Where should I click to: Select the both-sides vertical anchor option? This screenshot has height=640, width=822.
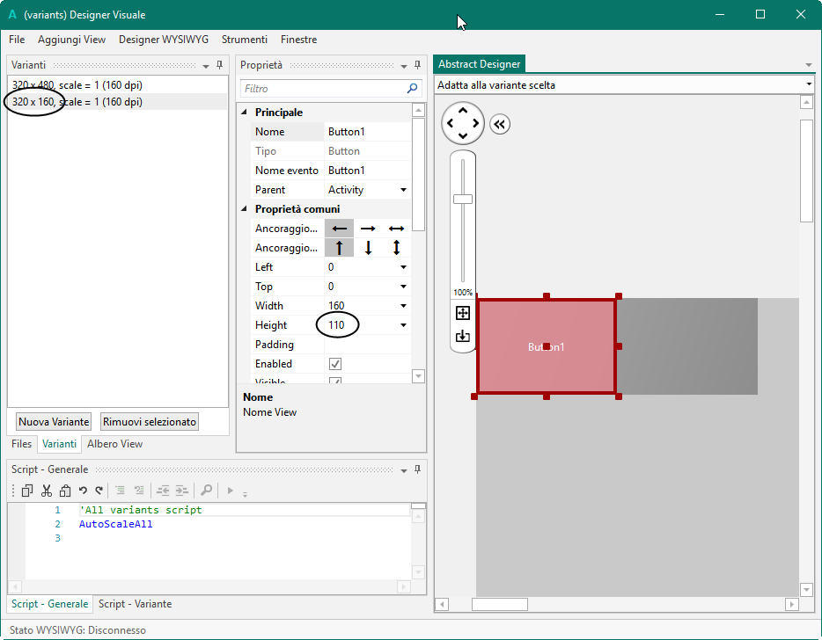(396, 248)
